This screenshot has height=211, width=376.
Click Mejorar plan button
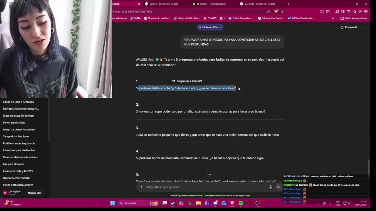point(34,193)
